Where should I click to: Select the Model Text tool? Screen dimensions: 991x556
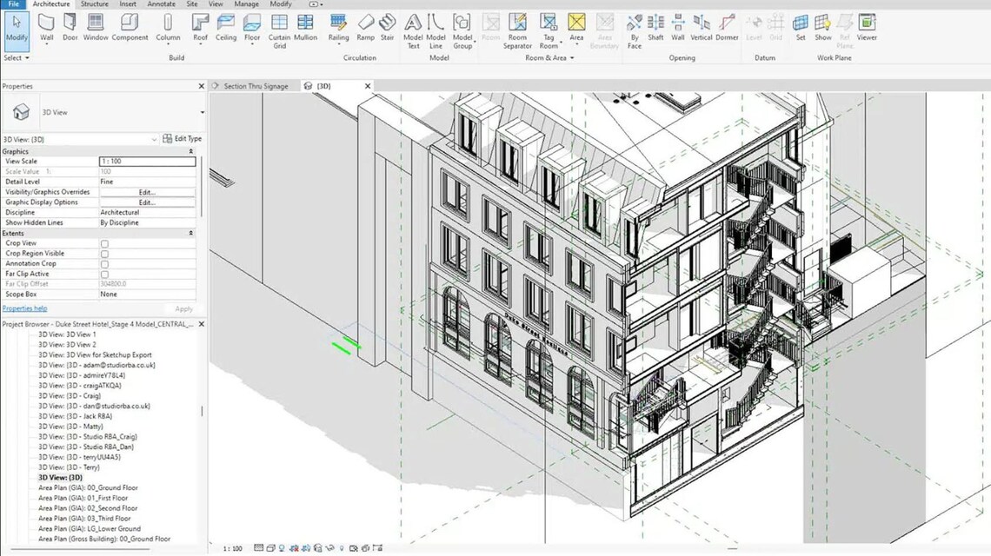point(413,26)
